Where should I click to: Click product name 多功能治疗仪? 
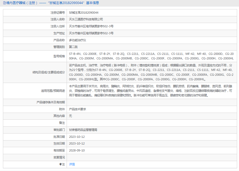(77, 40)
